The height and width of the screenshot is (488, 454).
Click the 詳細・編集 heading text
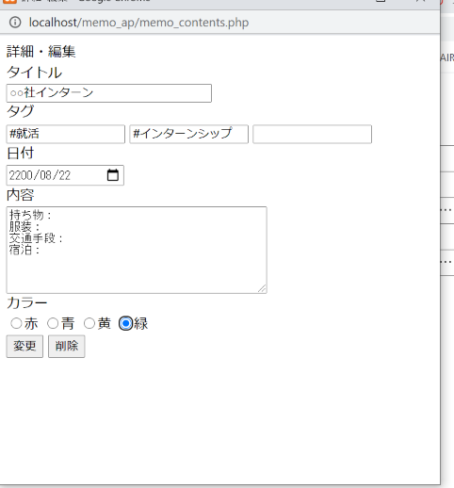[x=41, y=52]
